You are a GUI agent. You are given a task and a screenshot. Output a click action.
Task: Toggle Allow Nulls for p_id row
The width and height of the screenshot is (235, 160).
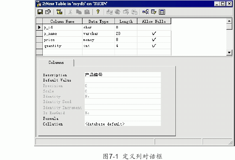[x=154, y=27]
